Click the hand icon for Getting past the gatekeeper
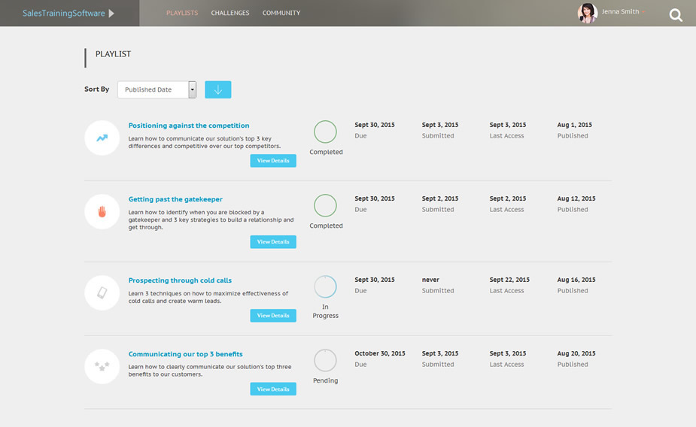 (102, 211)
